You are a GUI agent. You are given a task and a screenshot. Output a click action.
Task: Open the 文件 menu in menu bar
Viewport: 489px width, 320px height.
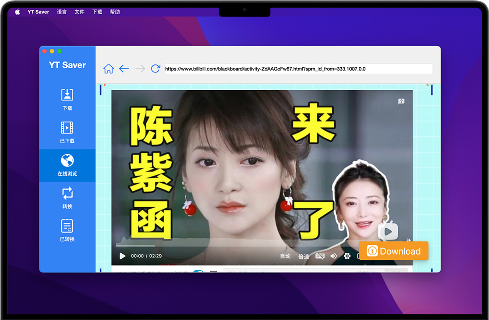(79, 12)
